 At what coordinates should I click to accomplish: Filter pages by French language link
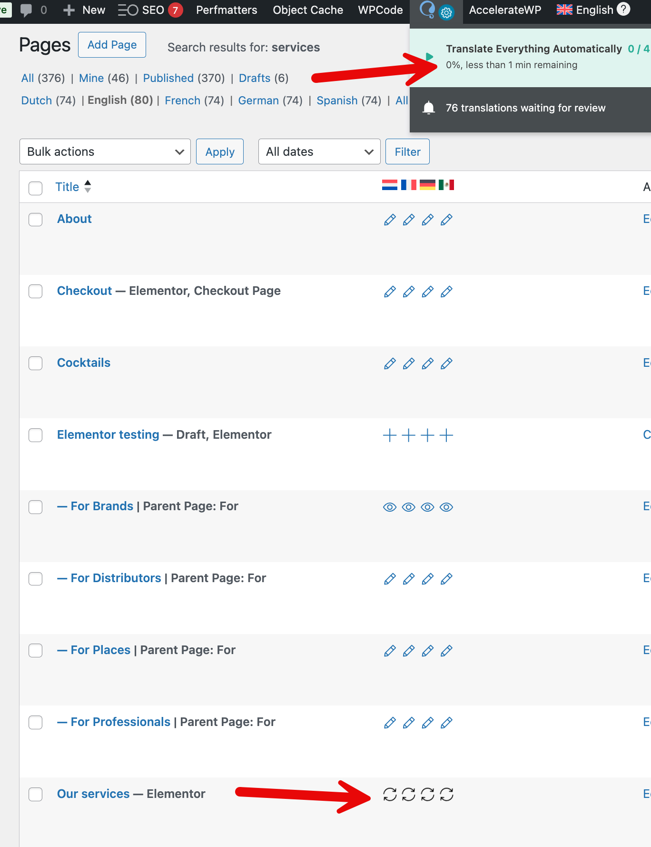click(x=182, y=101)
